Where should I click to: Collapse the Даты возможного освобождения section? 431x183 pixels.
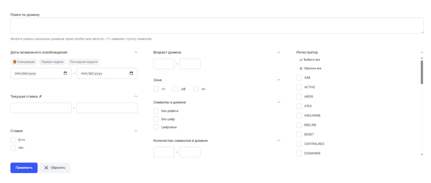(135, 52)
